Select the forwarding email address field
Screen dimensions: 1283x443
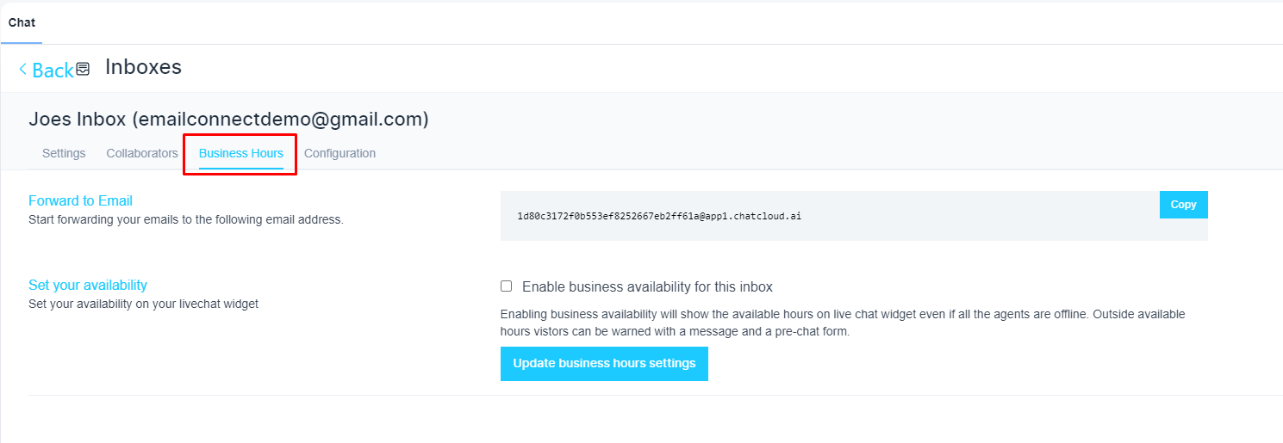[x=659, y=216]
